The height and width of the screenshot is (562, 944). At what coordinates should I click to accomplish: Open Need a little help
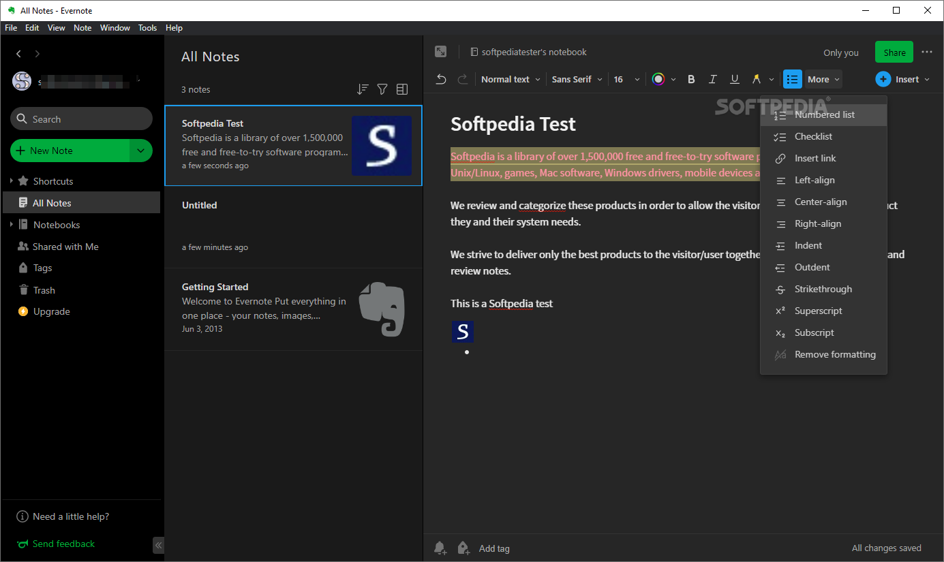click(x=63, y=516)
